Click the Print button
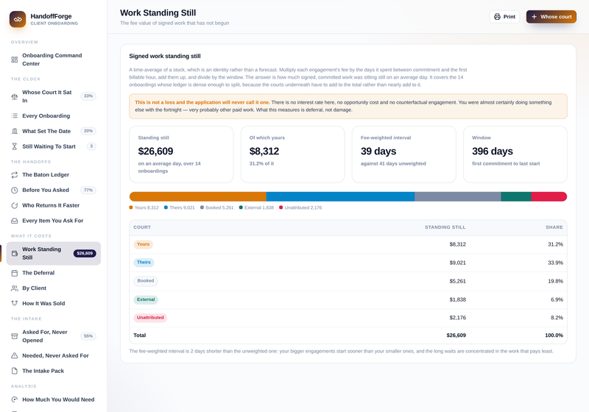Viewport: 589px width, 412px height. [504, 17]
